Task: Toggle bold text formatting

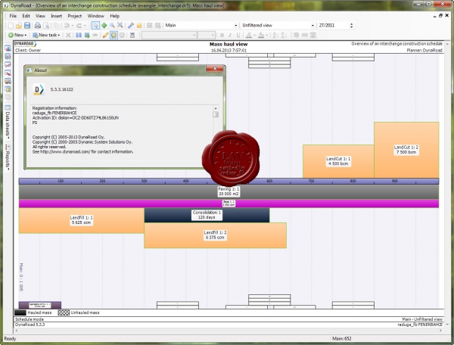Action: (x=222, y=35)
